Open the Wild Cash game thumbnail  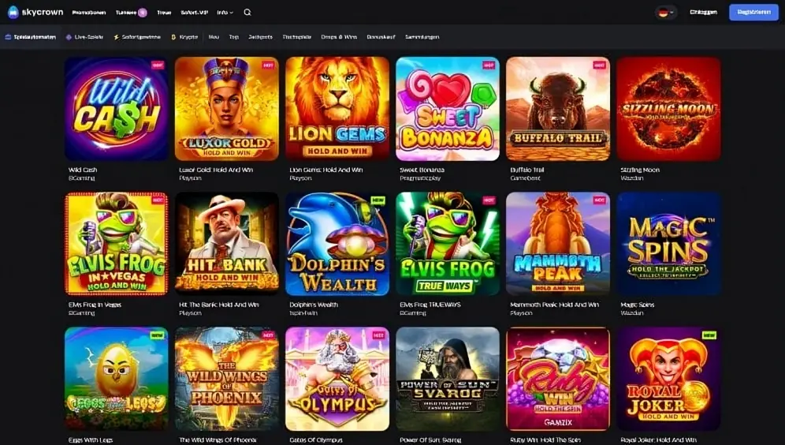pyautogui.click(x=117, y=109)
